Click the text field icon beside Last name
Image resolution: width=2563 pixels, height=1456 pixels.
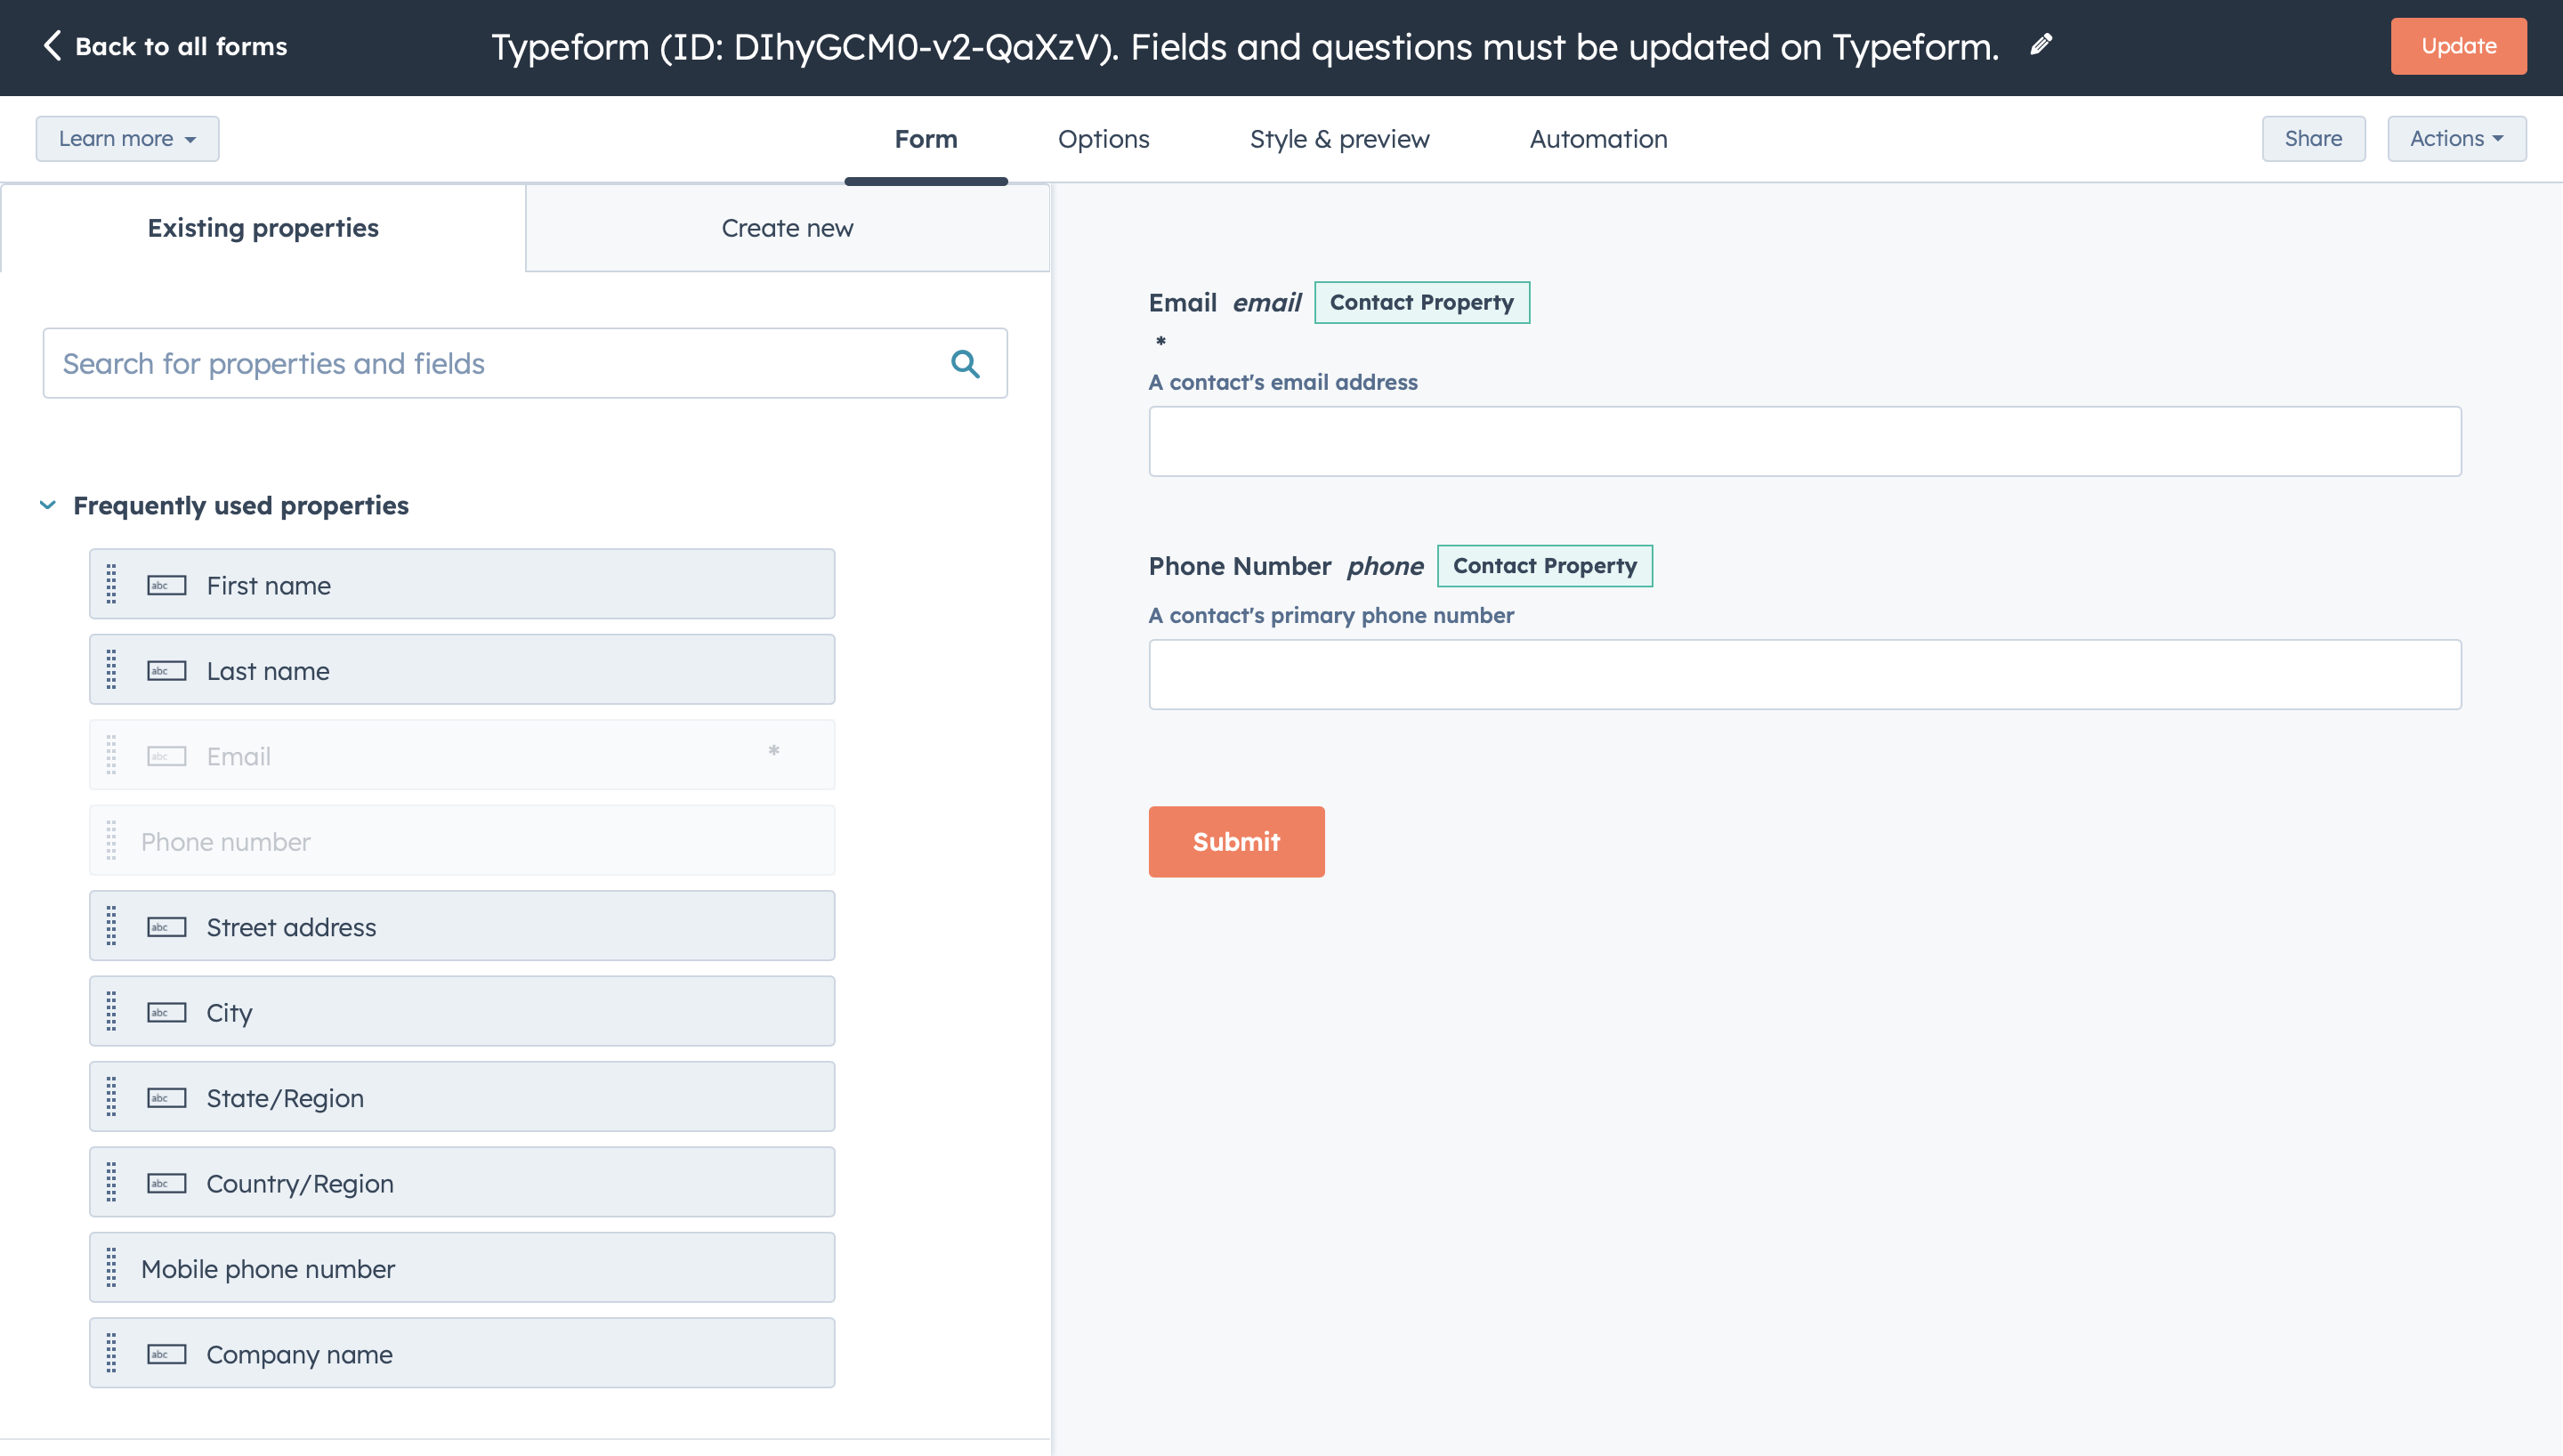(x=167, y=670)
